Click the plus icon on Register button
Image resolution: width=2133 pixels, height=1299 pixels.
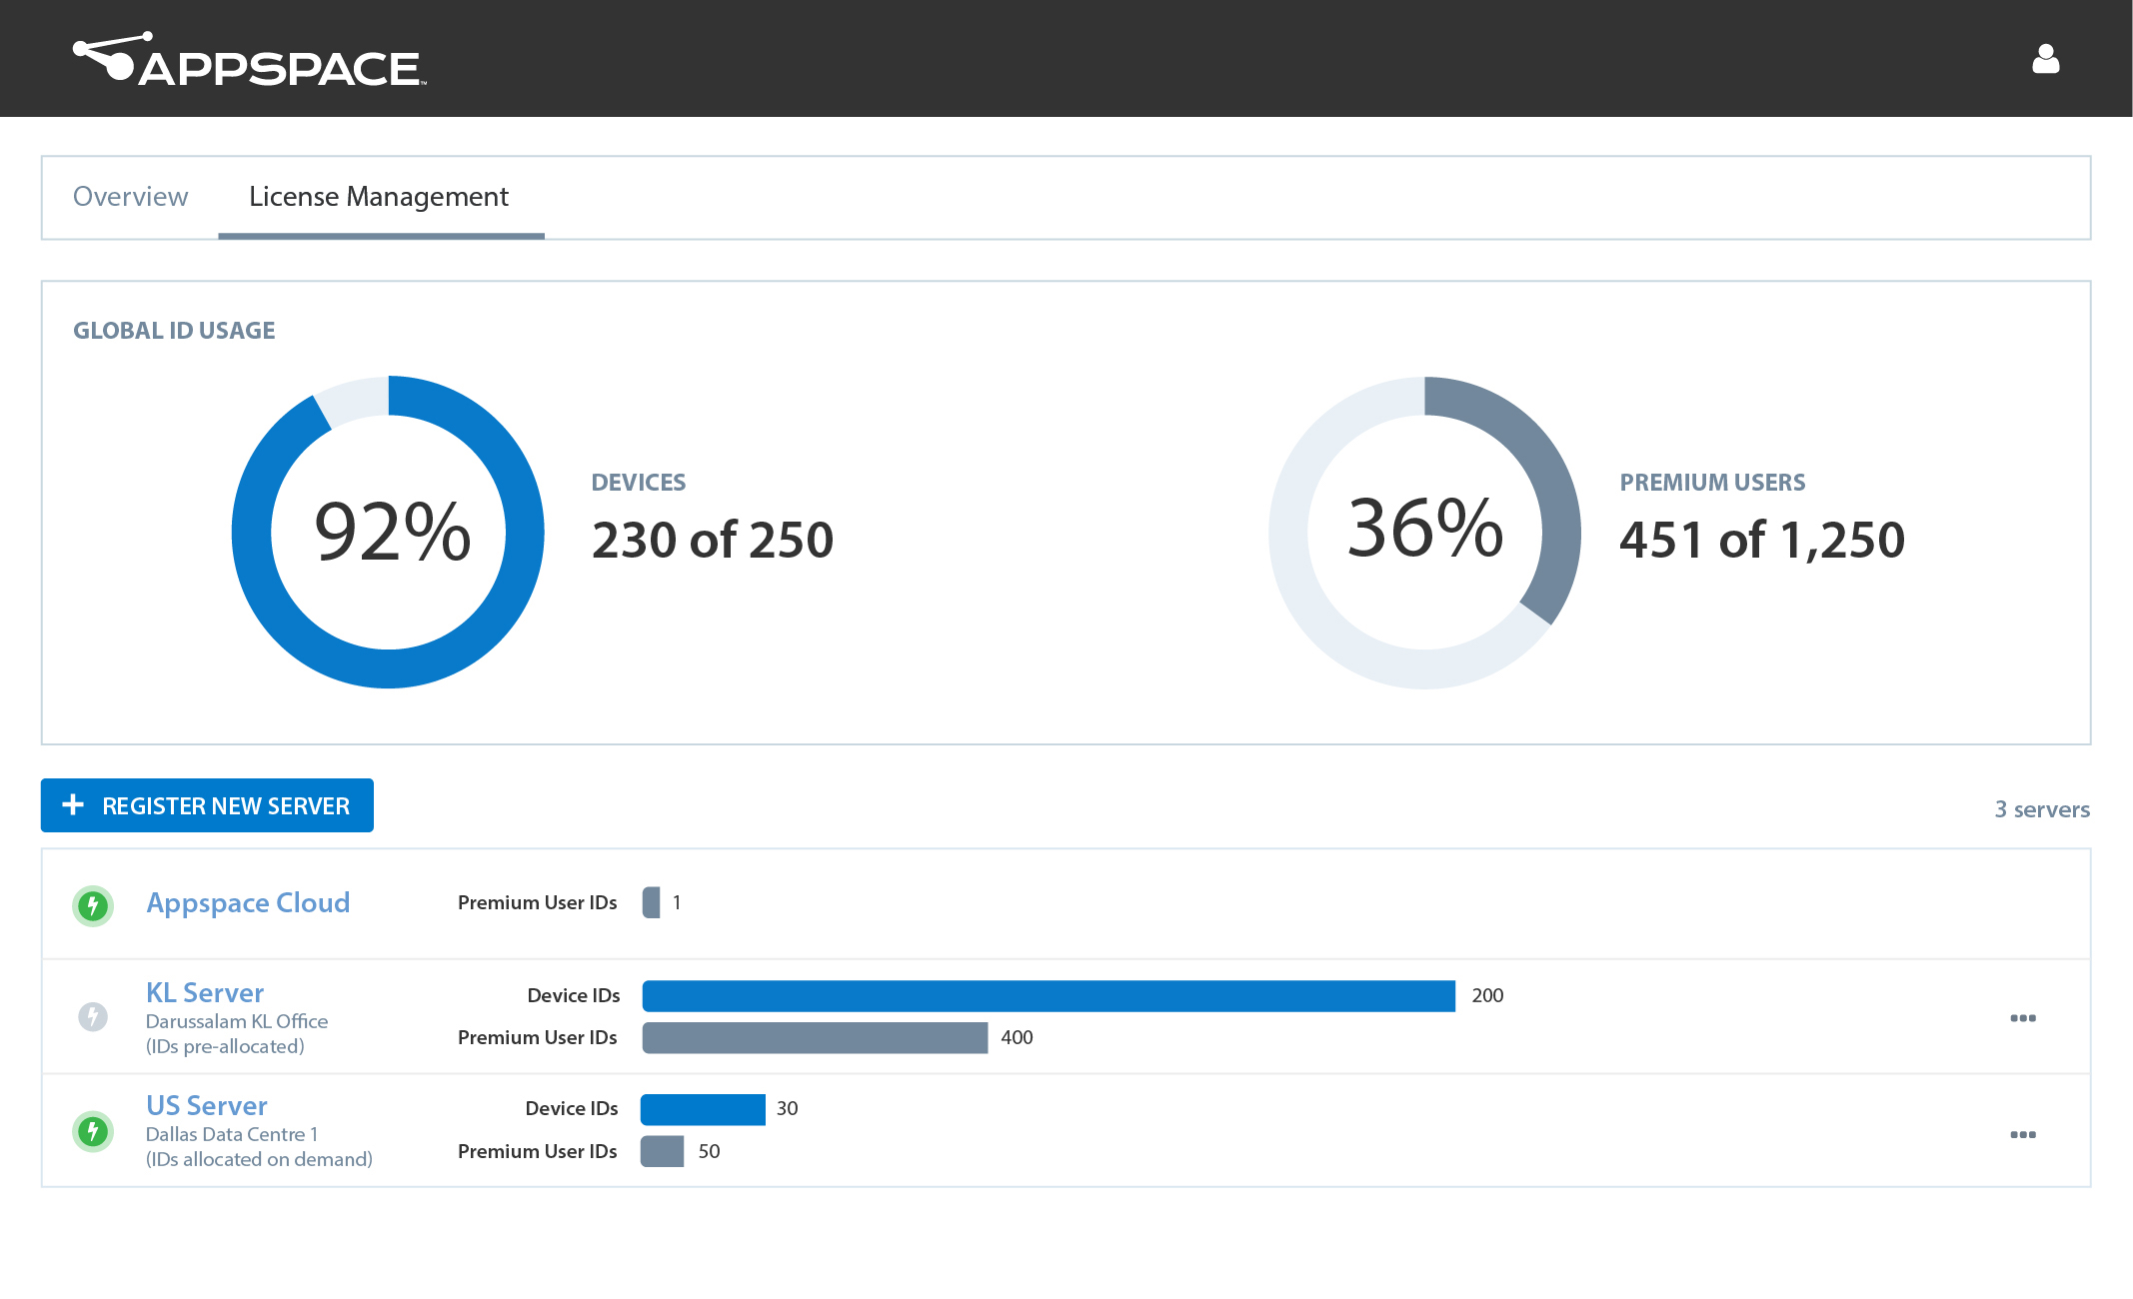tap(73, 804)
